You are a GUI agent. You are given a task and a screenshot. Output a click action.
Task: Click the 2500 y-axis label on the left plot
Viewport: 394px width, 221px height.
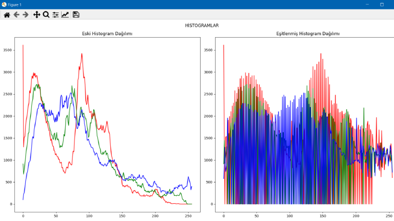point(7,94)
